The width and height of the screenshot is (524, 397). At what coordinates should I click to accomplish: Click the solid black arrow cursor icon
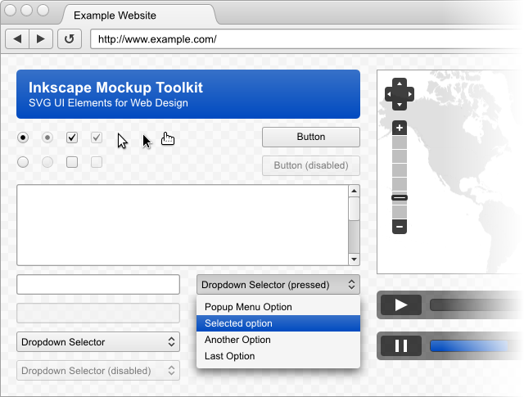tap(147, 141)
